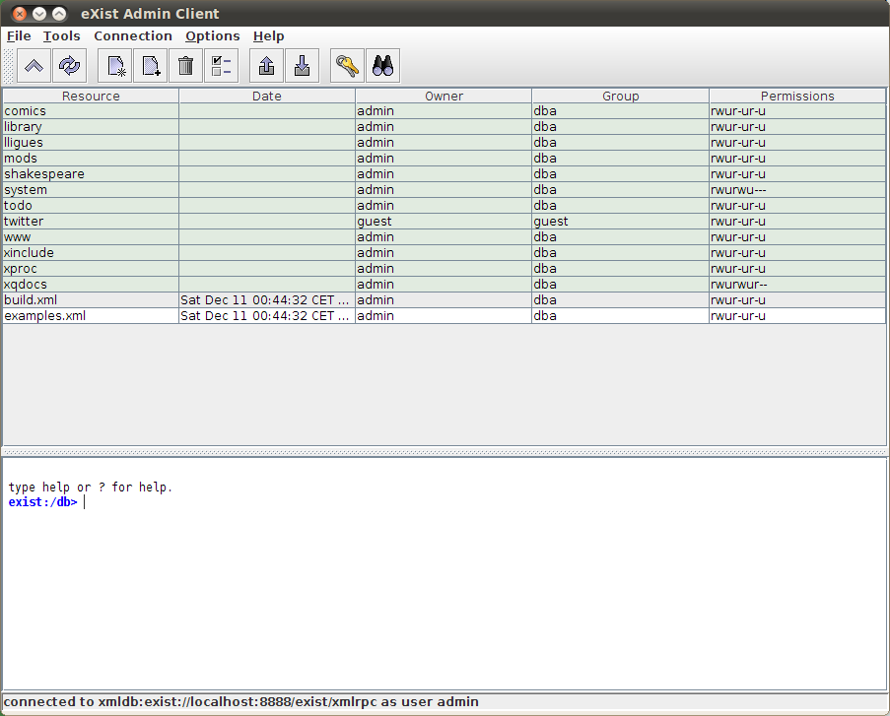Click the restore backup download icon
This screenshot has height=716, width=890.
coord(302,66)
